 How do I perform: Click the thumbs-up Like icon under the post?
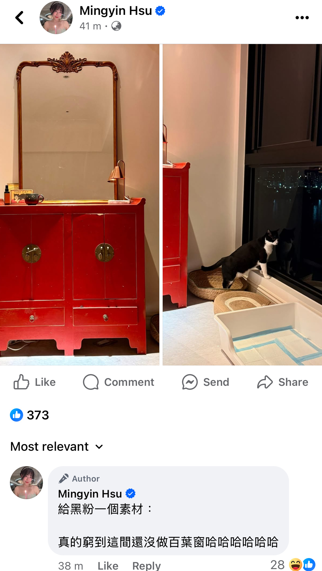[x=21, y=382]
